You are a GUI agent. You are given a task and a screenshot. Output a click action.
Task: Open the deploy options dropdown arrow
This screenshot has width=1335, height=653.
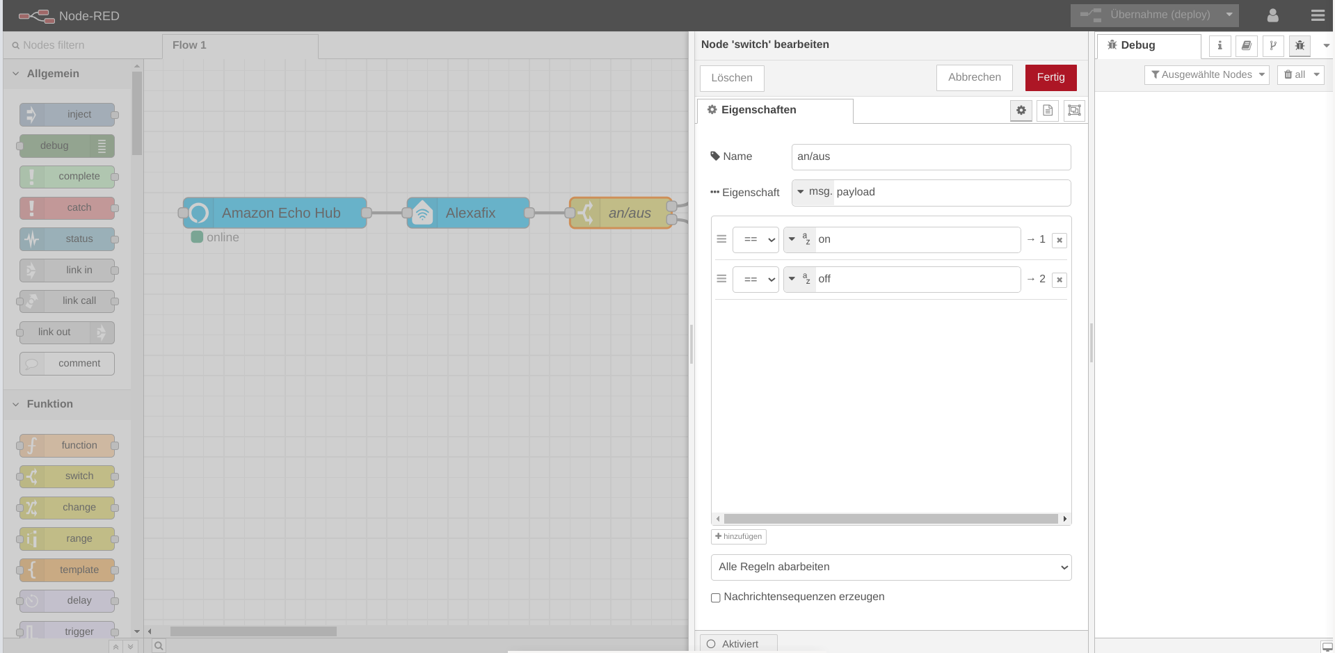(x=1229, y=15)
